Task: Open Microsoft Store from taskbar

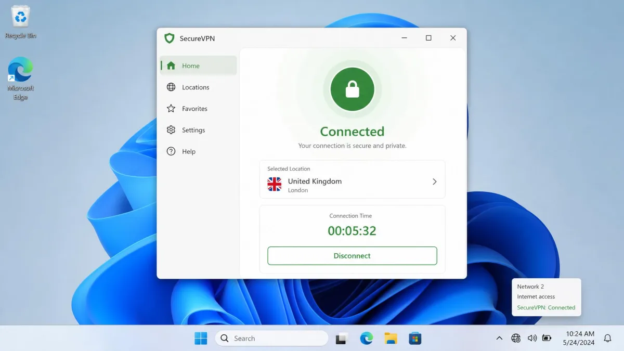Action: pyautogui.click(x=414, y=339)
